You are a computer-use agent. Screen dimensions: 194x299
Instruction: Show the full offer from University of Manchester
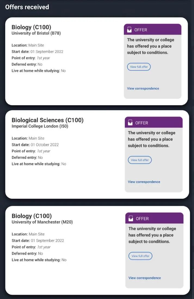click(140, 256)
